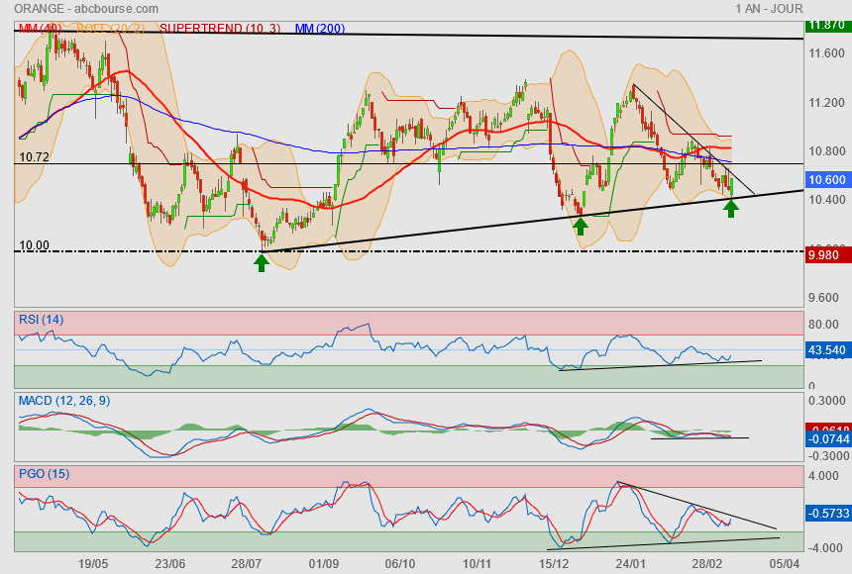Image resolution: width=852 pixels, height=574 pixels.
Task: Select the PGO (15) indicator label
Action: click(44, 473)
